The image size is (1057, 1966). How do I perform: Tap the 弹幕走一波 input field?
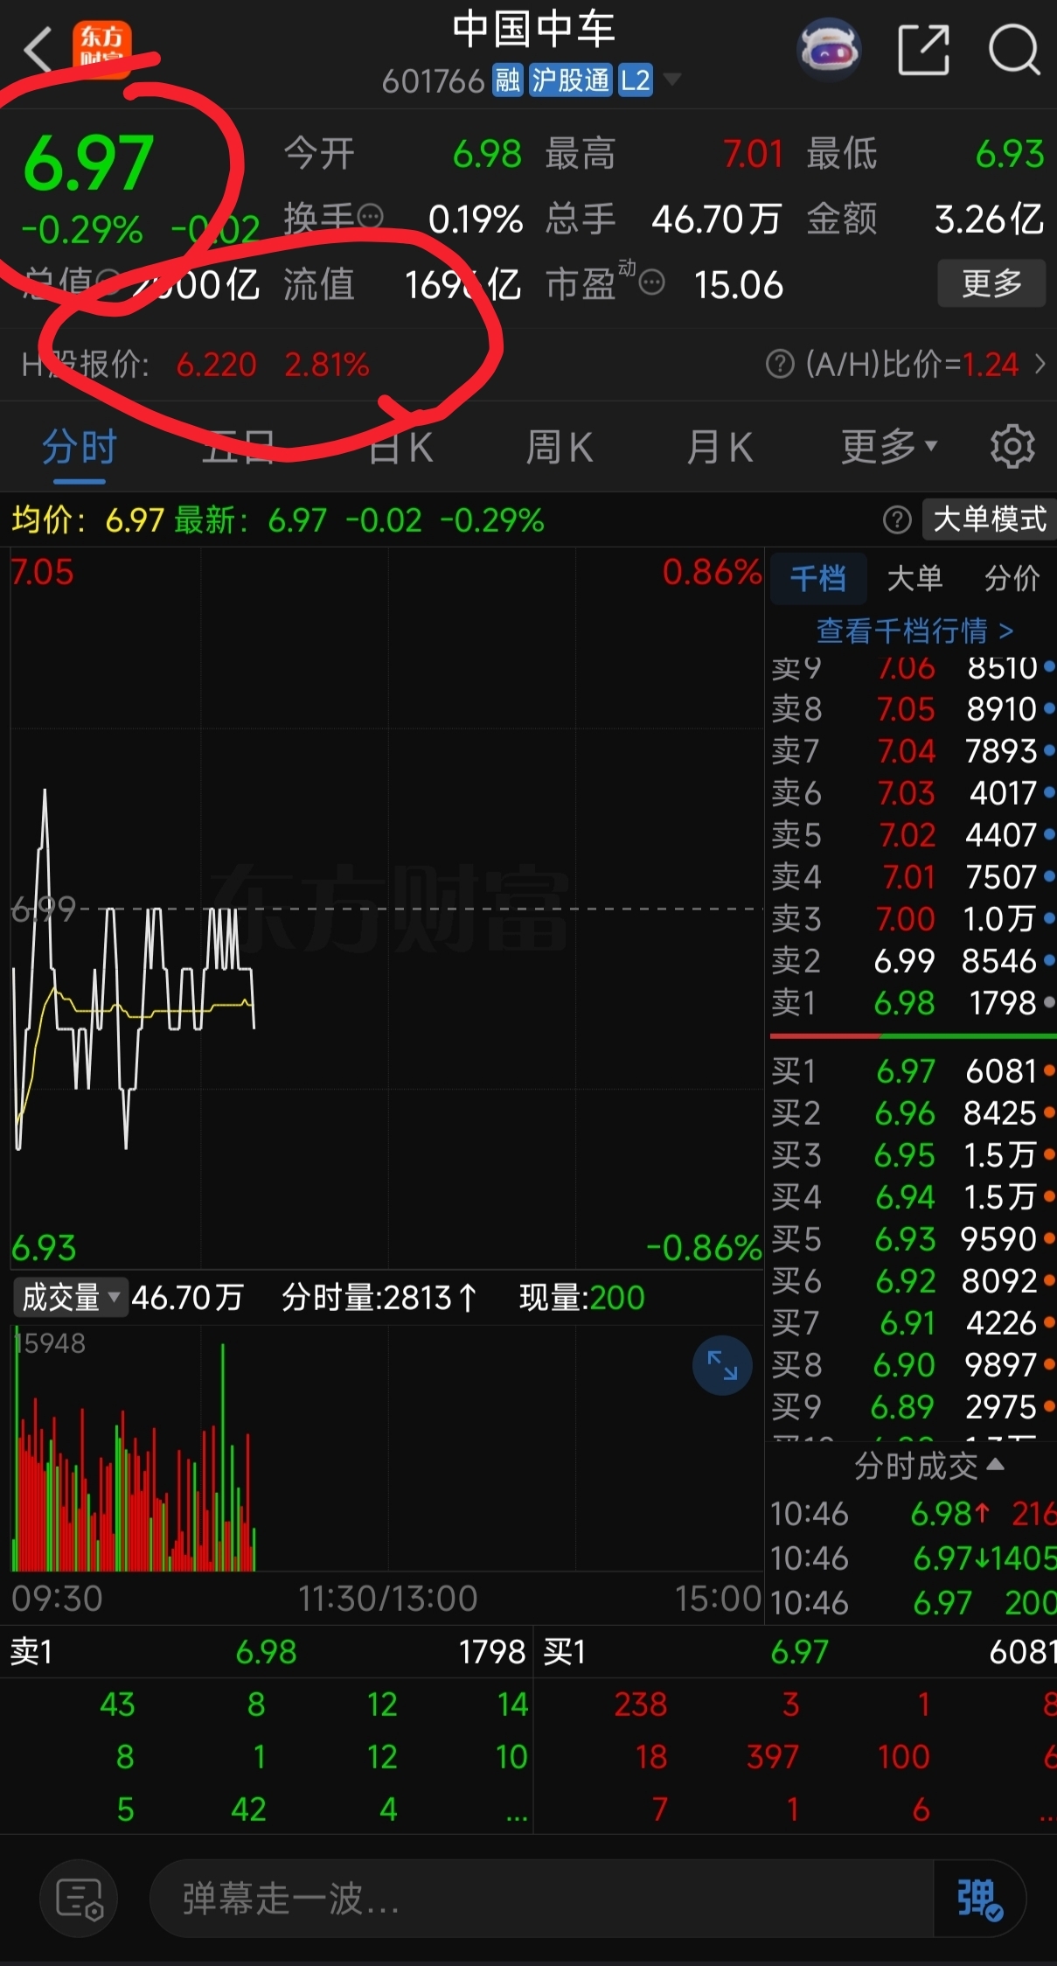[542, 1899]
